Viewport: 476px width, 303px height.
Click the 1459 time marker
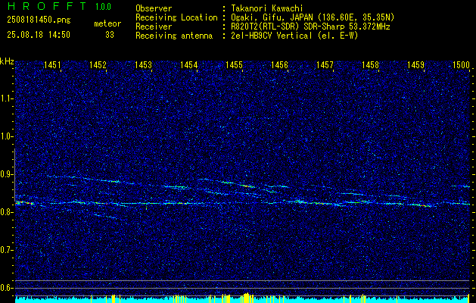pos(415,64)
